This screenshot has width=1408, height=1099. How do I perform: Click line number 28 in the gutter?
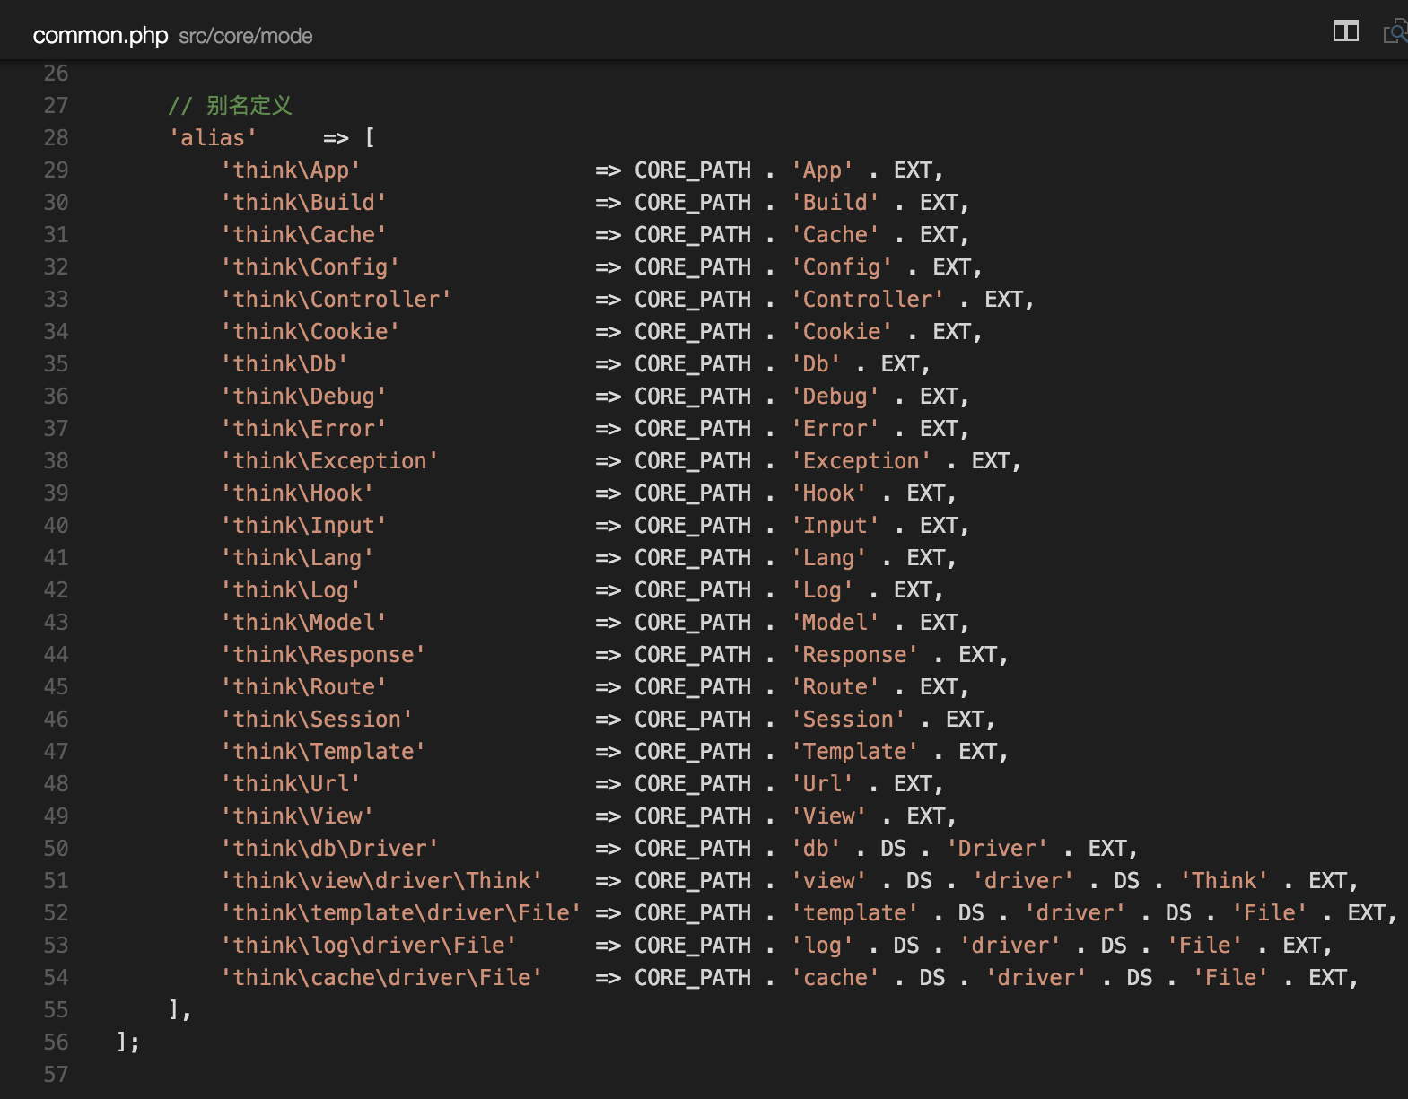[56, 137]
